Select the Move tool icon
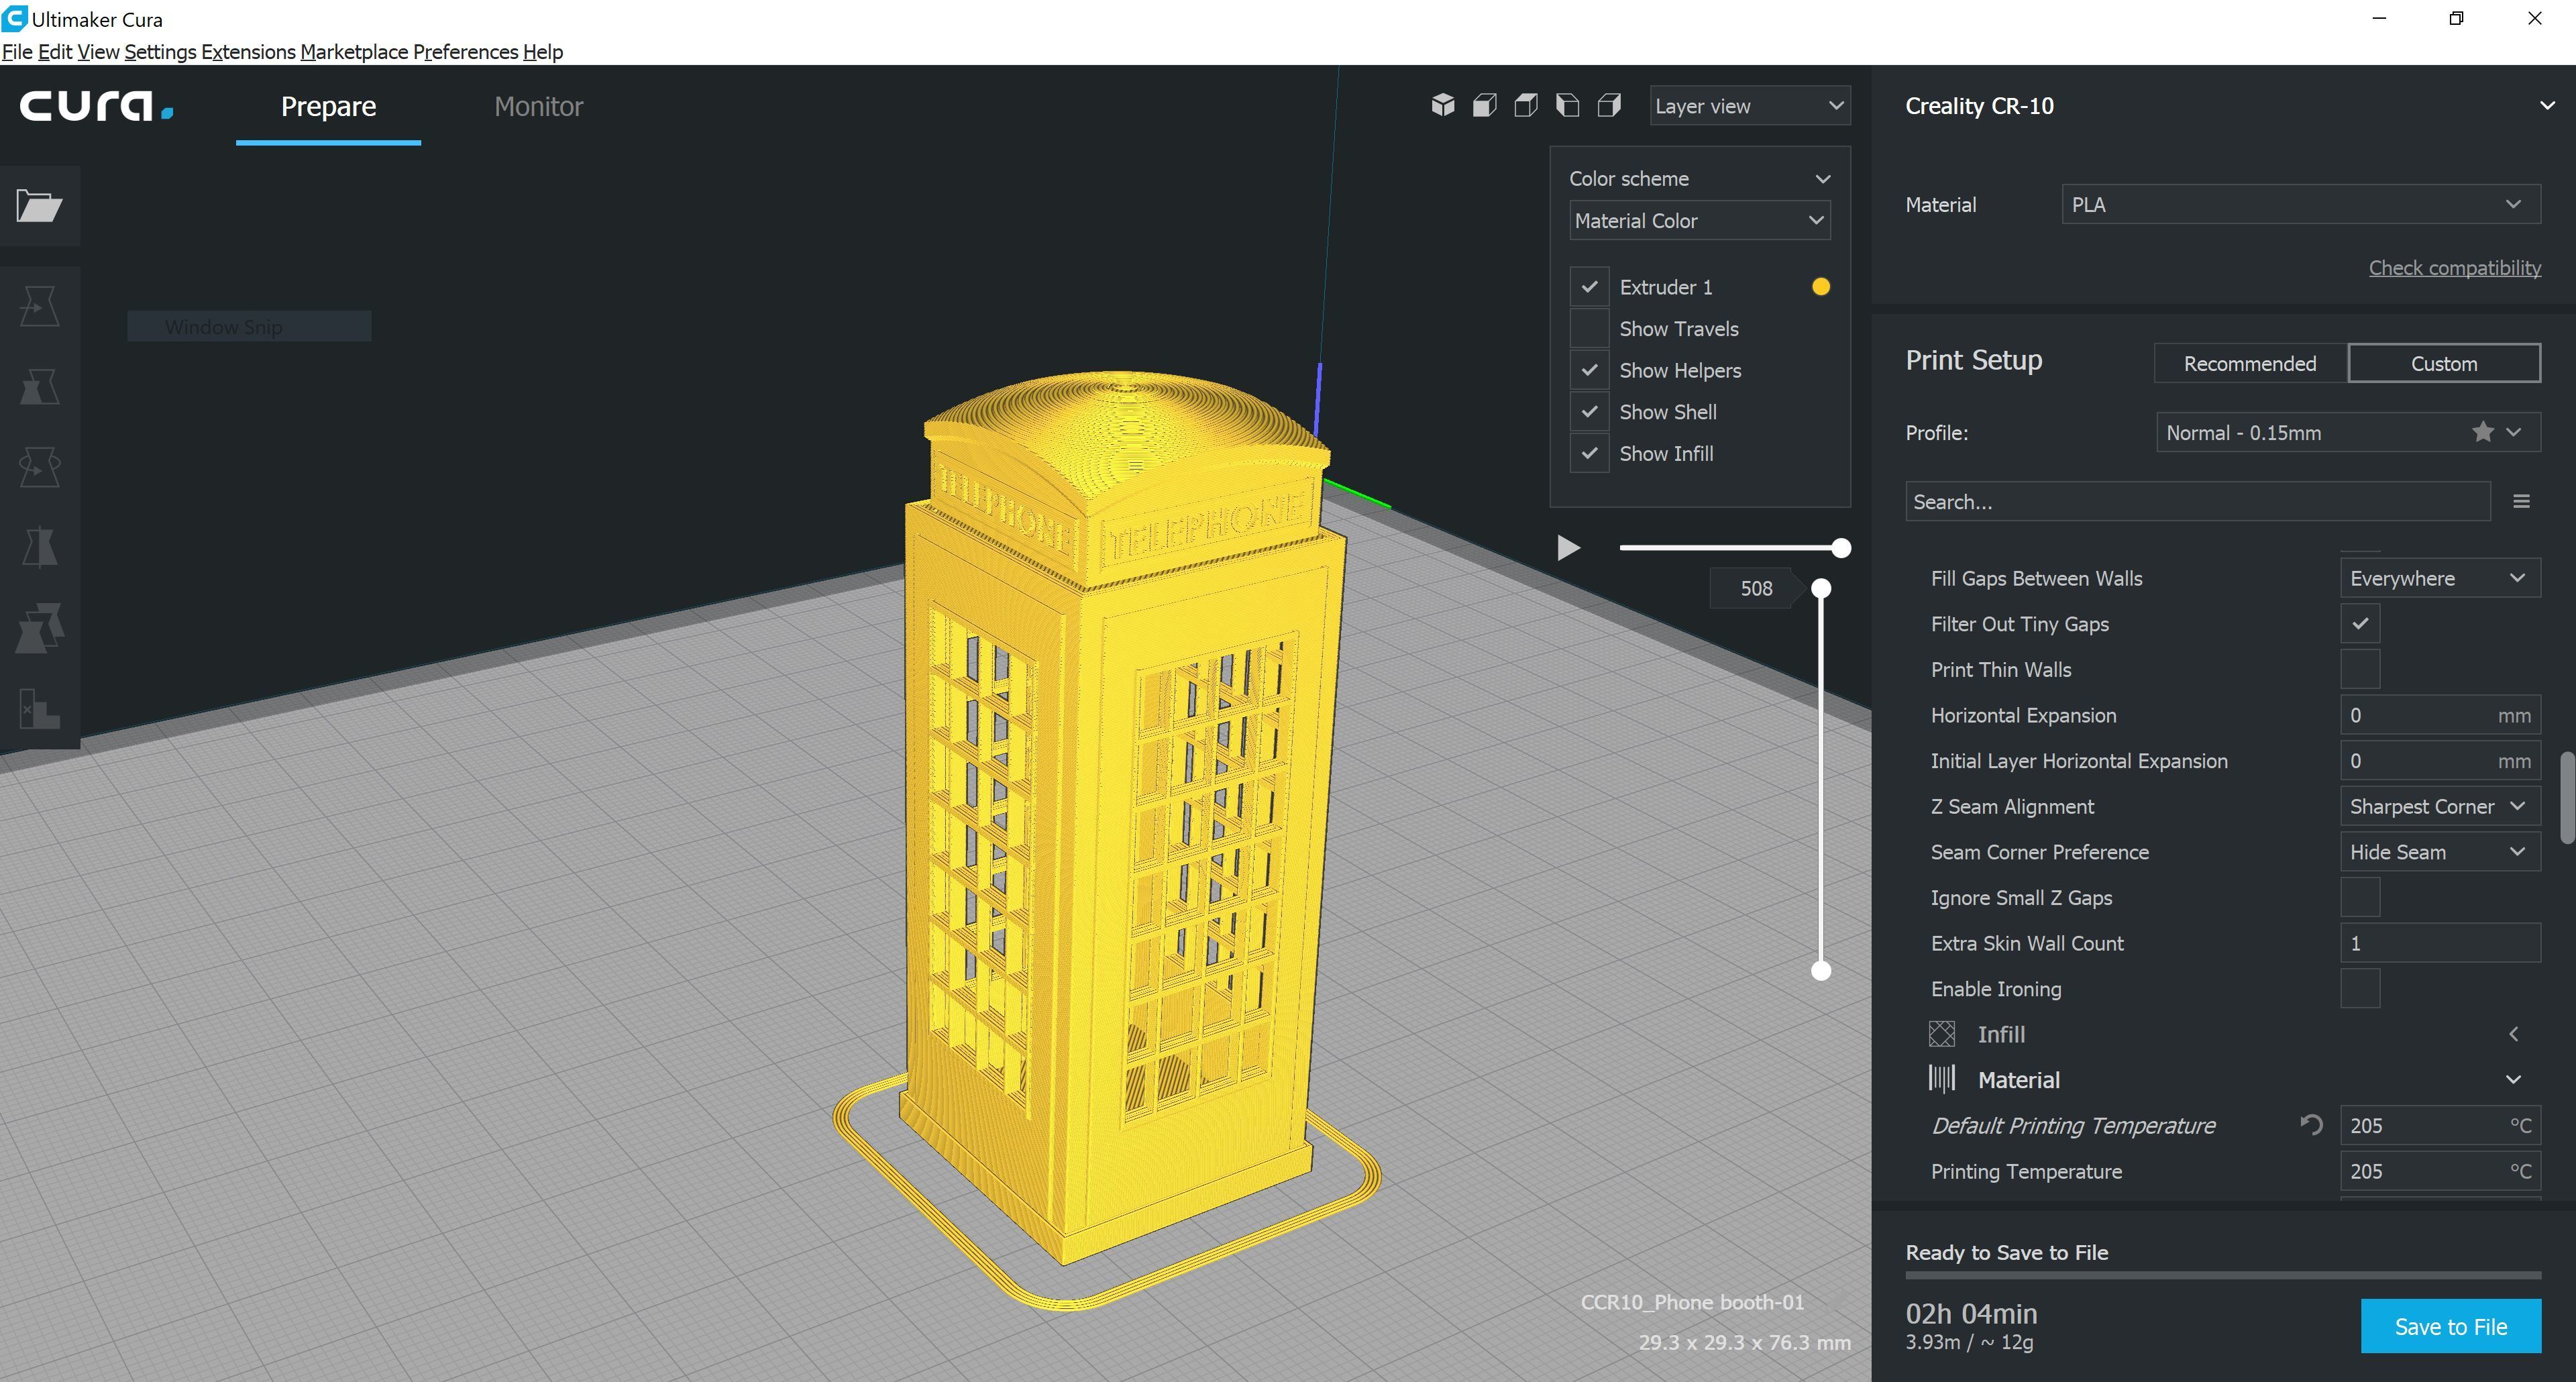Viewport: 2576px width, 1382px height. tap(39, 306)
